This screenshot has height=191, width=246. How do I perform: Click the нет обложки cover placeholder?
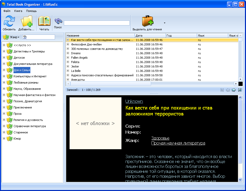95,123
